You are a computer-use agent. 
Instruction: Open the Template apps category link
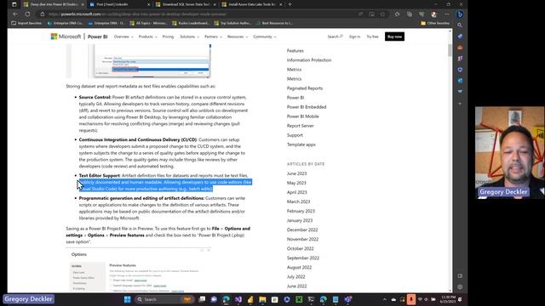301,144
